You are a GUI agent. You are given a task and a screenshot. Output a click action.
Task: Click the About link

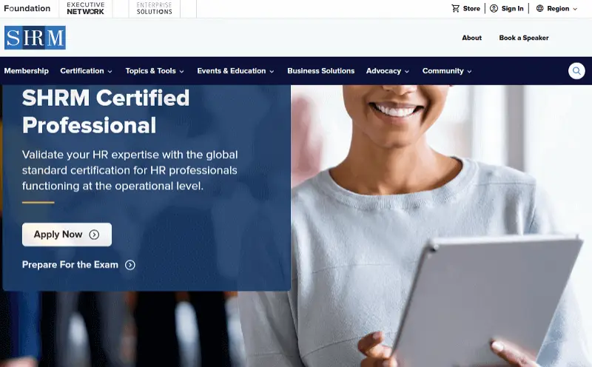click(471, 38)
